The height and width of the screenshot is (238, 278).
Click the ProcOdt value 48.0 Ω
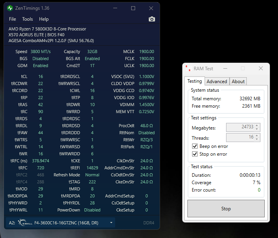point(146,126)
